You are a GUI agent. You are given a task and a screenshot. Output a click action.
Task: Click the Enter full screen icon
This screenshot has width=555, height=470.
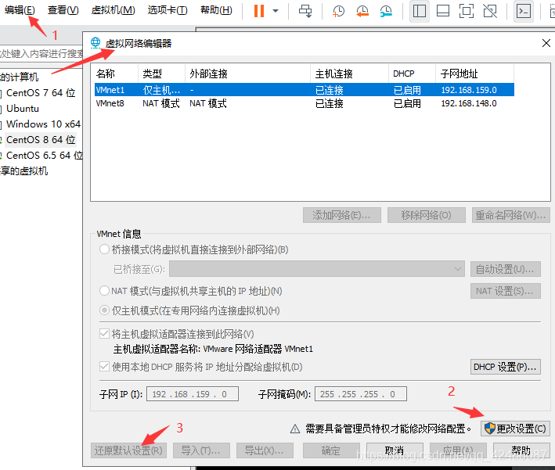(x=467, y=11)
